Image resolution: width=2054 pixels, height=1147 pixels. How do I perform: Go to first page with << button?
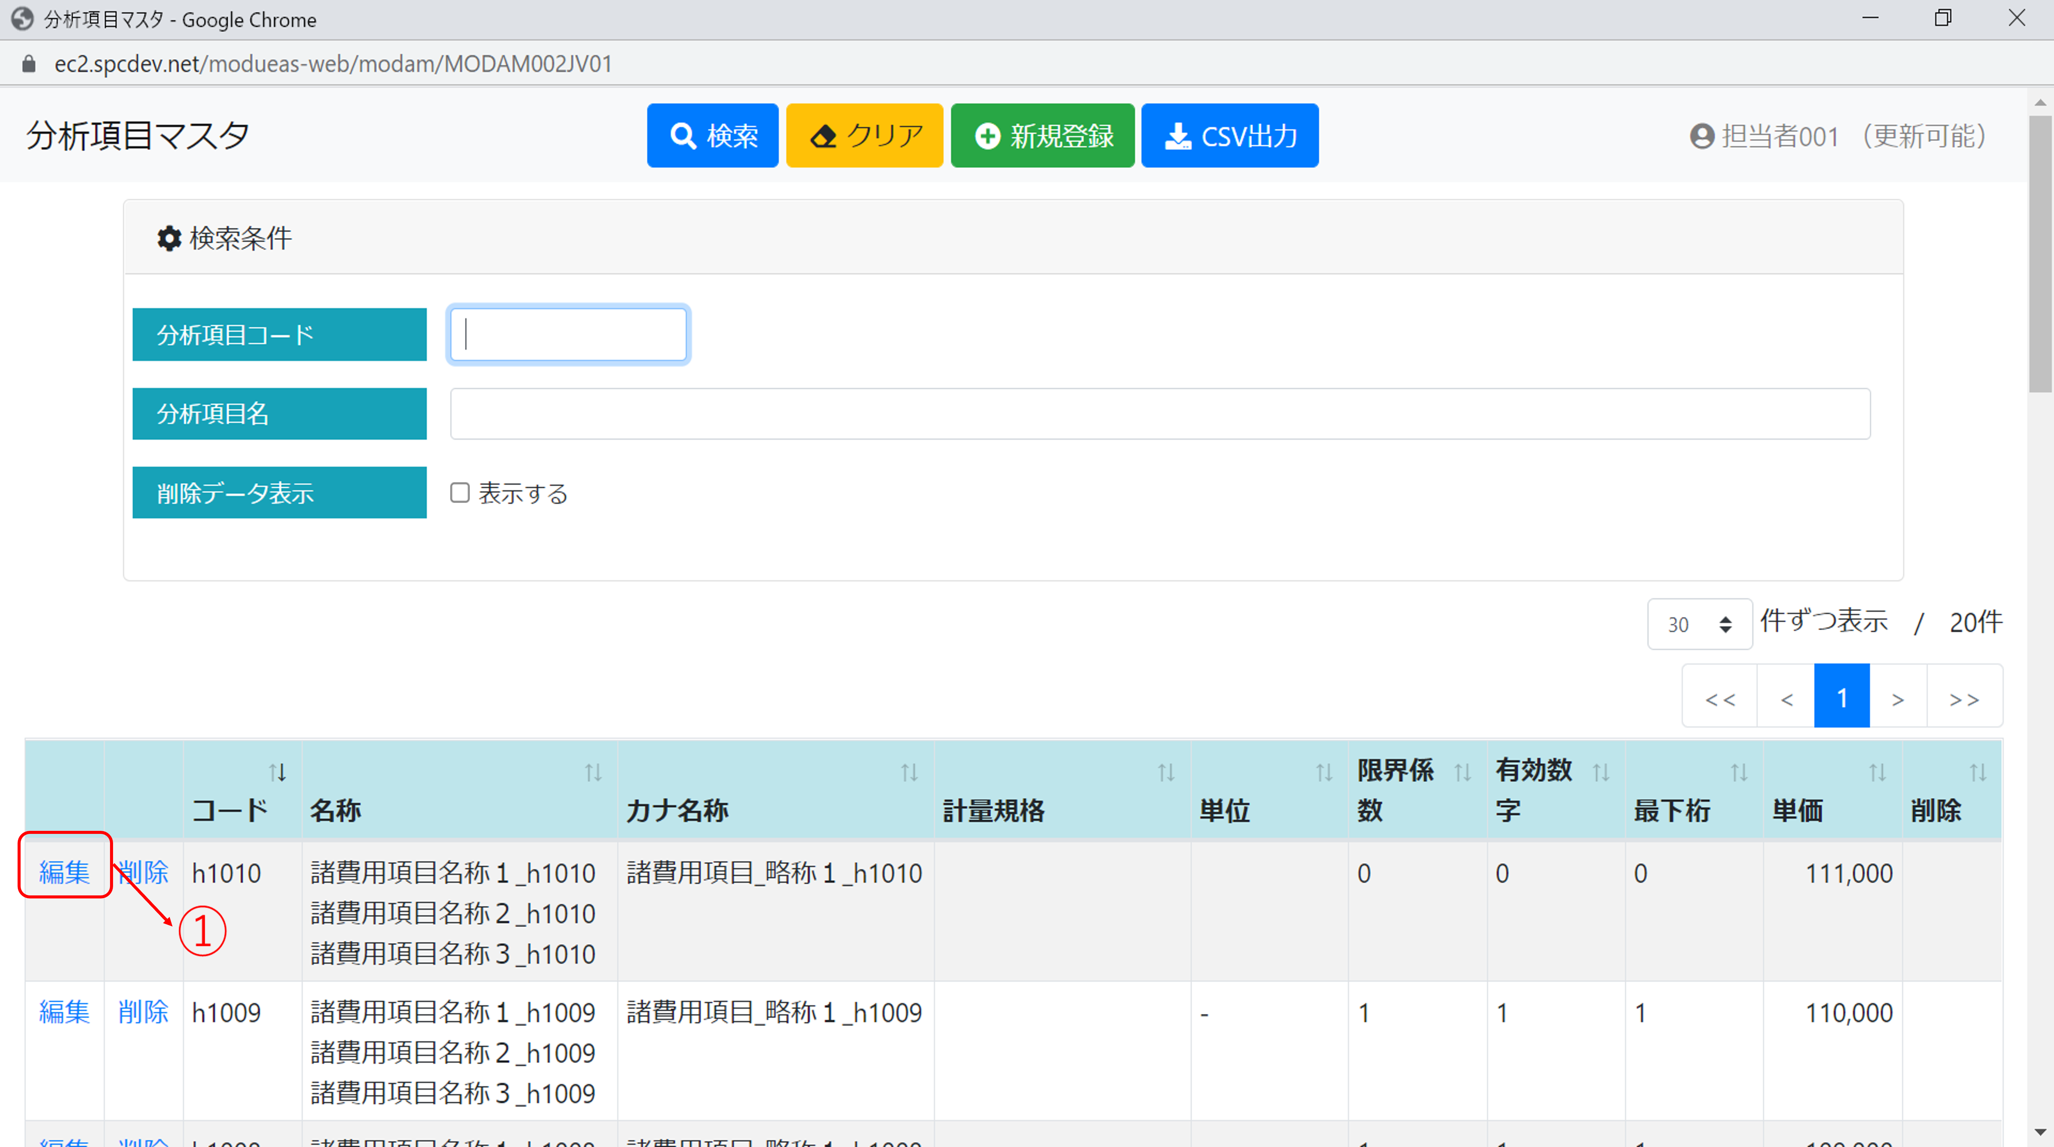click(x=1720, y=696)
